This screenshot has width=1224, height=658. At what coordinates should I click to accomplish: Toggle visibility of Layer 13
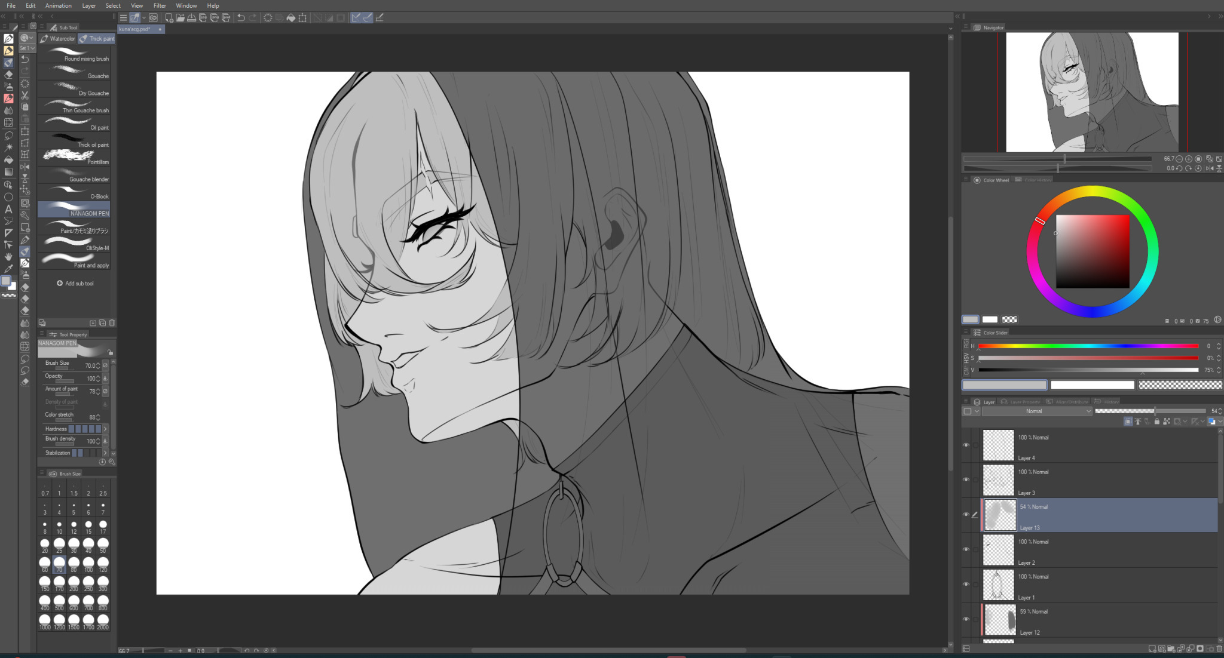click(966, 514)
